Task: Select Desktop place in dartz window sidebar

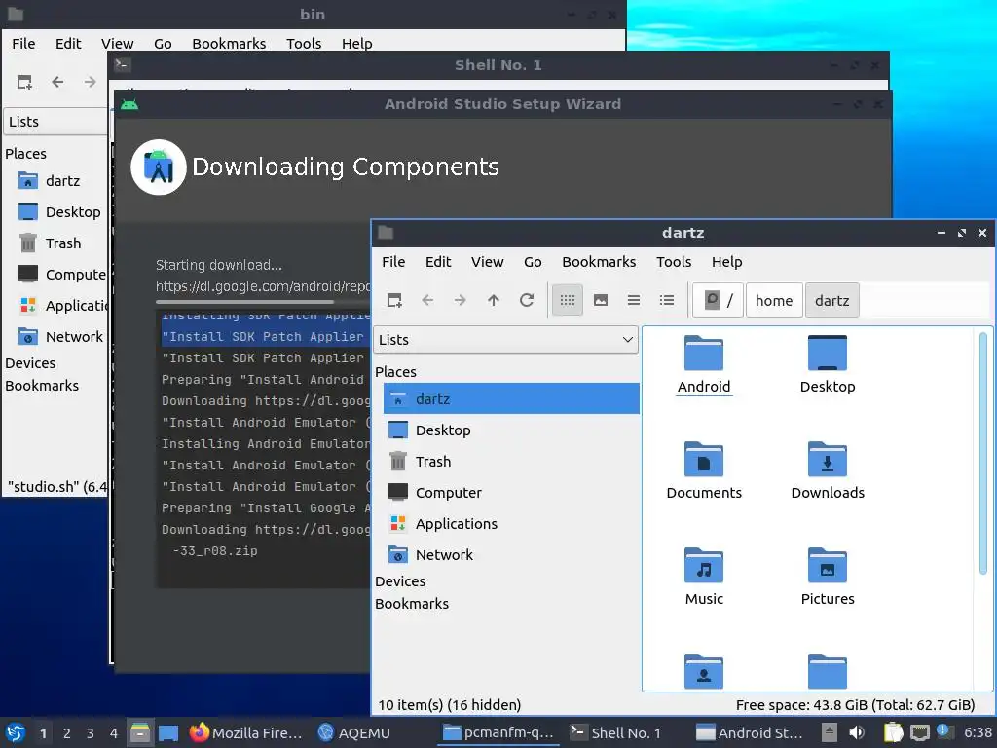Action: coord(511,430)
